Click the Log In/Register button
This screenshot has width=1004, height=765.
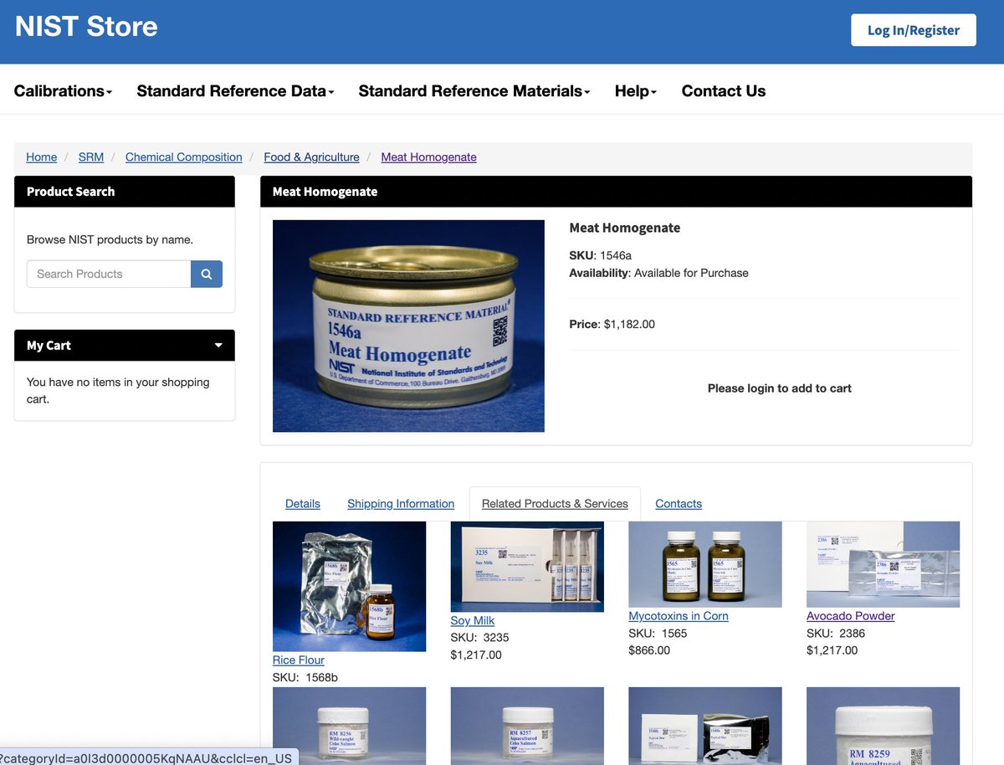pyautogui.click(x=914, y=30)
